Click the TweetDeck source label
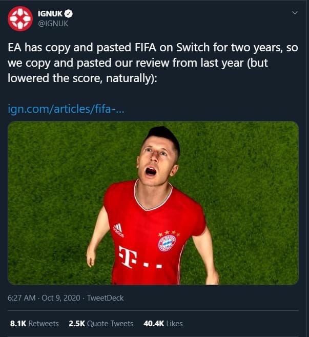 [105, 298]
